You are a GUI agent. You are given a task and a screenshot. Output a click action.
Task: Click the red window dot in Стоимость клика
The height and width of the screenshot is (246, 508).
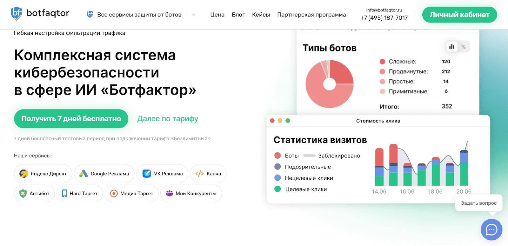tap(272, 121)
